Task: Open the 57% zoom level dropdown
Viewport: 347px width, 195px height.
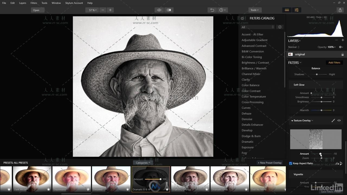Action: click(x=92, y=10)
